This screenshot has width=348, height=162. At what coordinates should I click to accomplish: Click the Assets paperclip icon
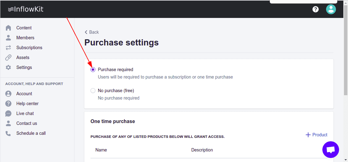[8, 58]
